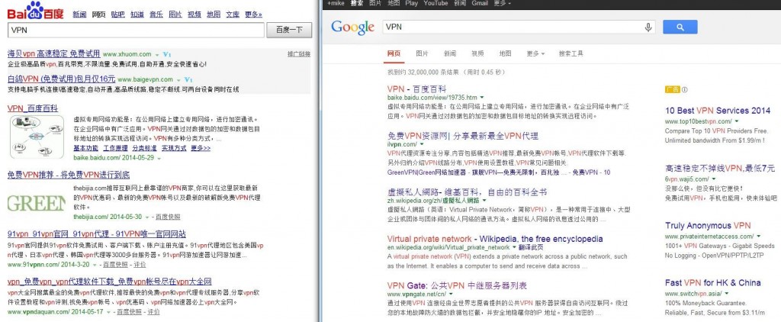Viewport: 781px width, 322px height.
Task: Click the 百度一下 search button
Action: 289,30
